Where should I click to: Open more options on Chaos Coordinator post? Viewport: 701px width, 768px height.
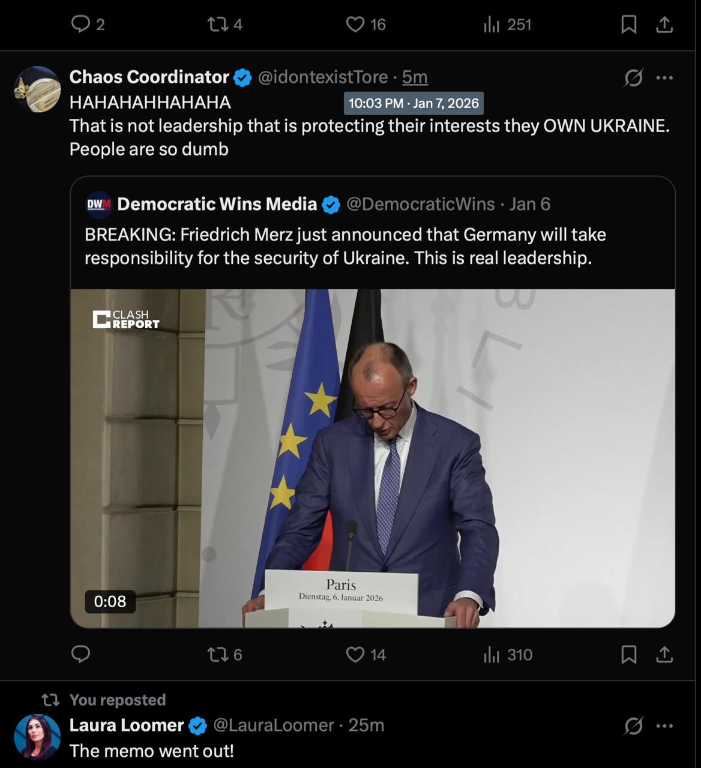pyautogui.click(x=664, y=78)
